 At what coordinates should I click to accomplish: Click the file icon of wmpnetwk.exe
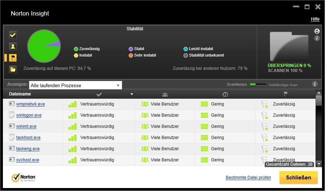[x=12, y=104]
